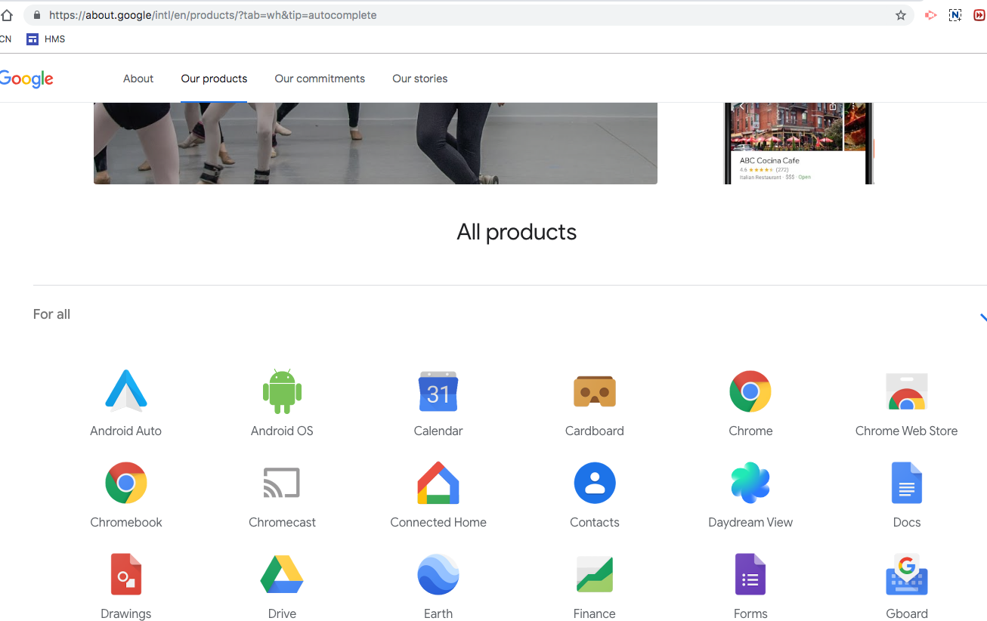This screenshot has width=987, height=621.
Task: Collapse the For all section chevron
Action: [982, 317]
